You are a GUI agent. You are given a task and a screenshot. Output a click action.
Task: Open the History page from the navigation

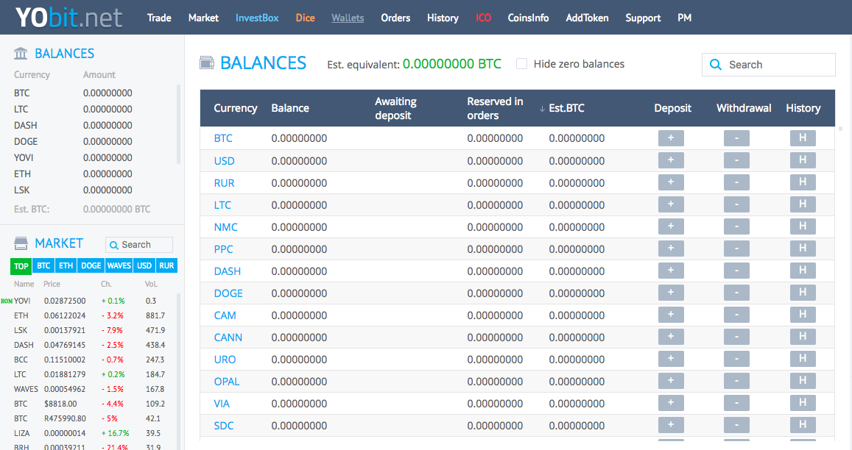click(443, 18)
